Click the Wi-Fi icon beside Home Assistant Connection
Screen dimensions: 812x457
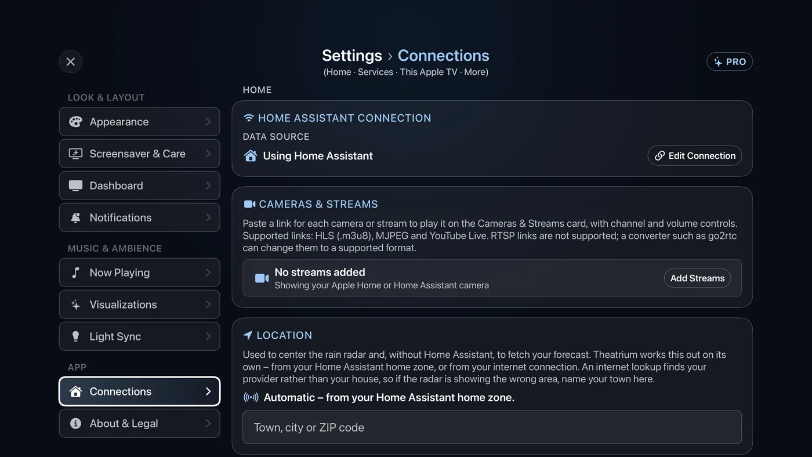[x=249, y=118]
